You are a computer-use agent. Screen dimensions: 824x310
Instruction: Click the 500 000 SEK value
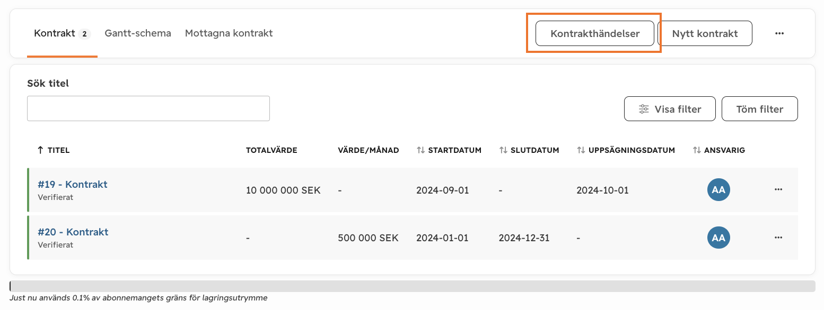point(368,238)
